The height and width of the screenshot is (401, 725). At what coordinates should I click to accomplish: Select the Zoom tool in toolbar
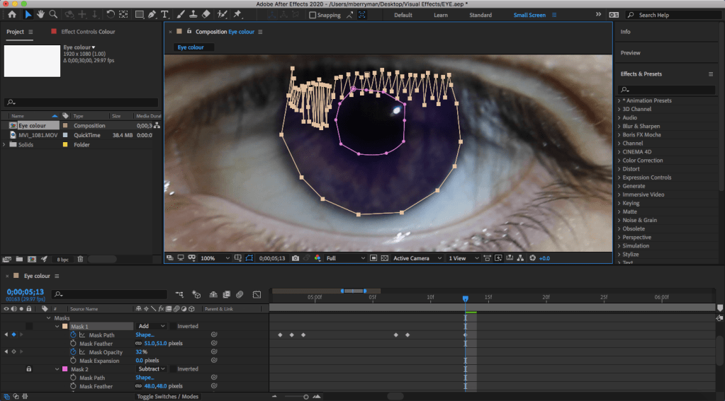pos(53,14)
